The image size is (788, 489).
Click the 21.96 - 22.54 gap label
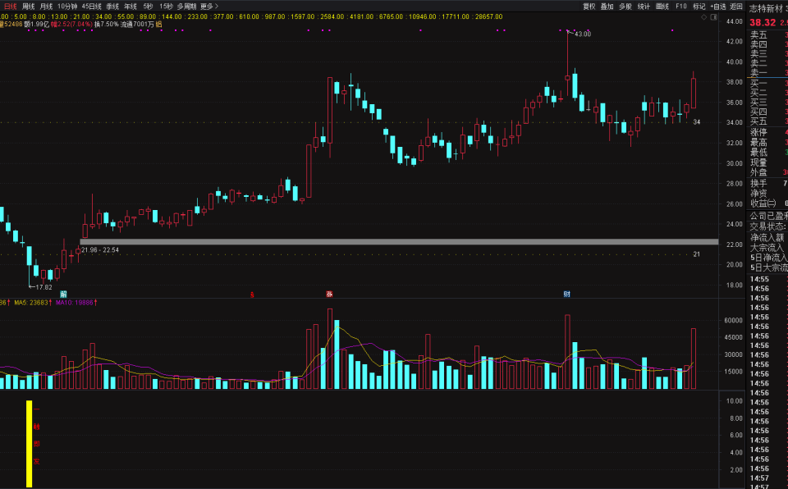click(x=100, y=249)
